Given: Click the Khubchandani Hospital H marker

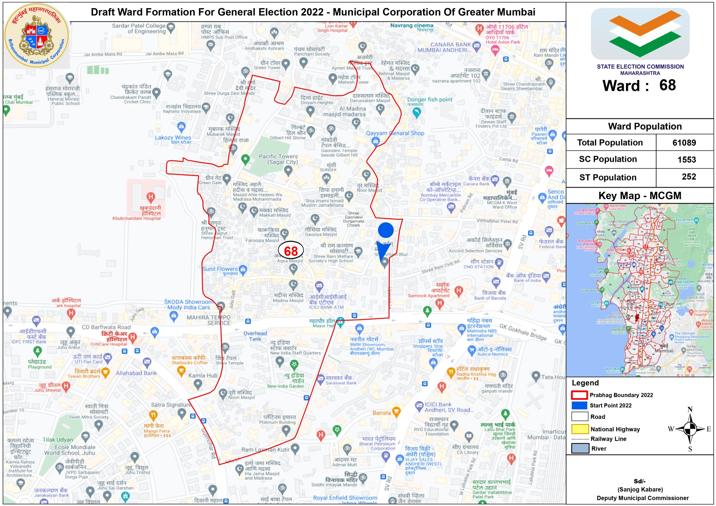Looking at the screenshot, I should click(151, 197).
